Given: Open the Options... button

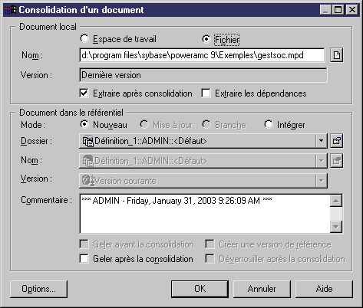Looking at the screenshot, I should [x=38, y=289].
